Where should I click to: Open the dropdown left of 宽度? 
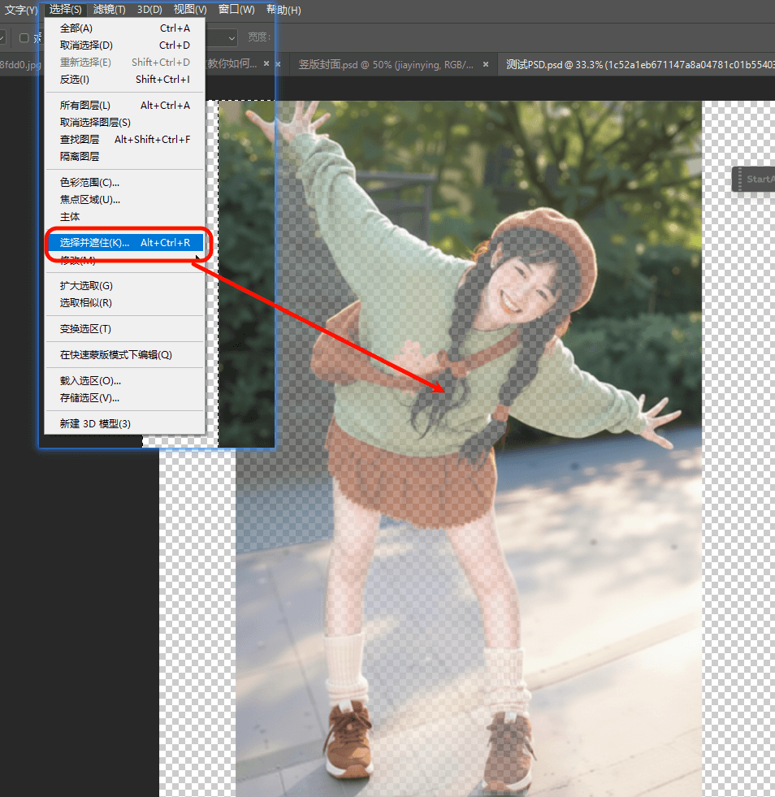pos(231,37)
